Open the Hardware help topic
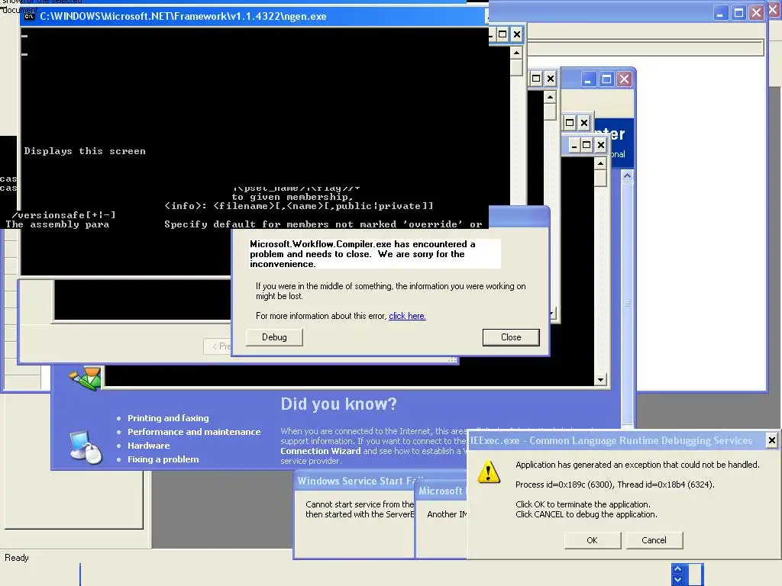 click(x=149, y=446)
